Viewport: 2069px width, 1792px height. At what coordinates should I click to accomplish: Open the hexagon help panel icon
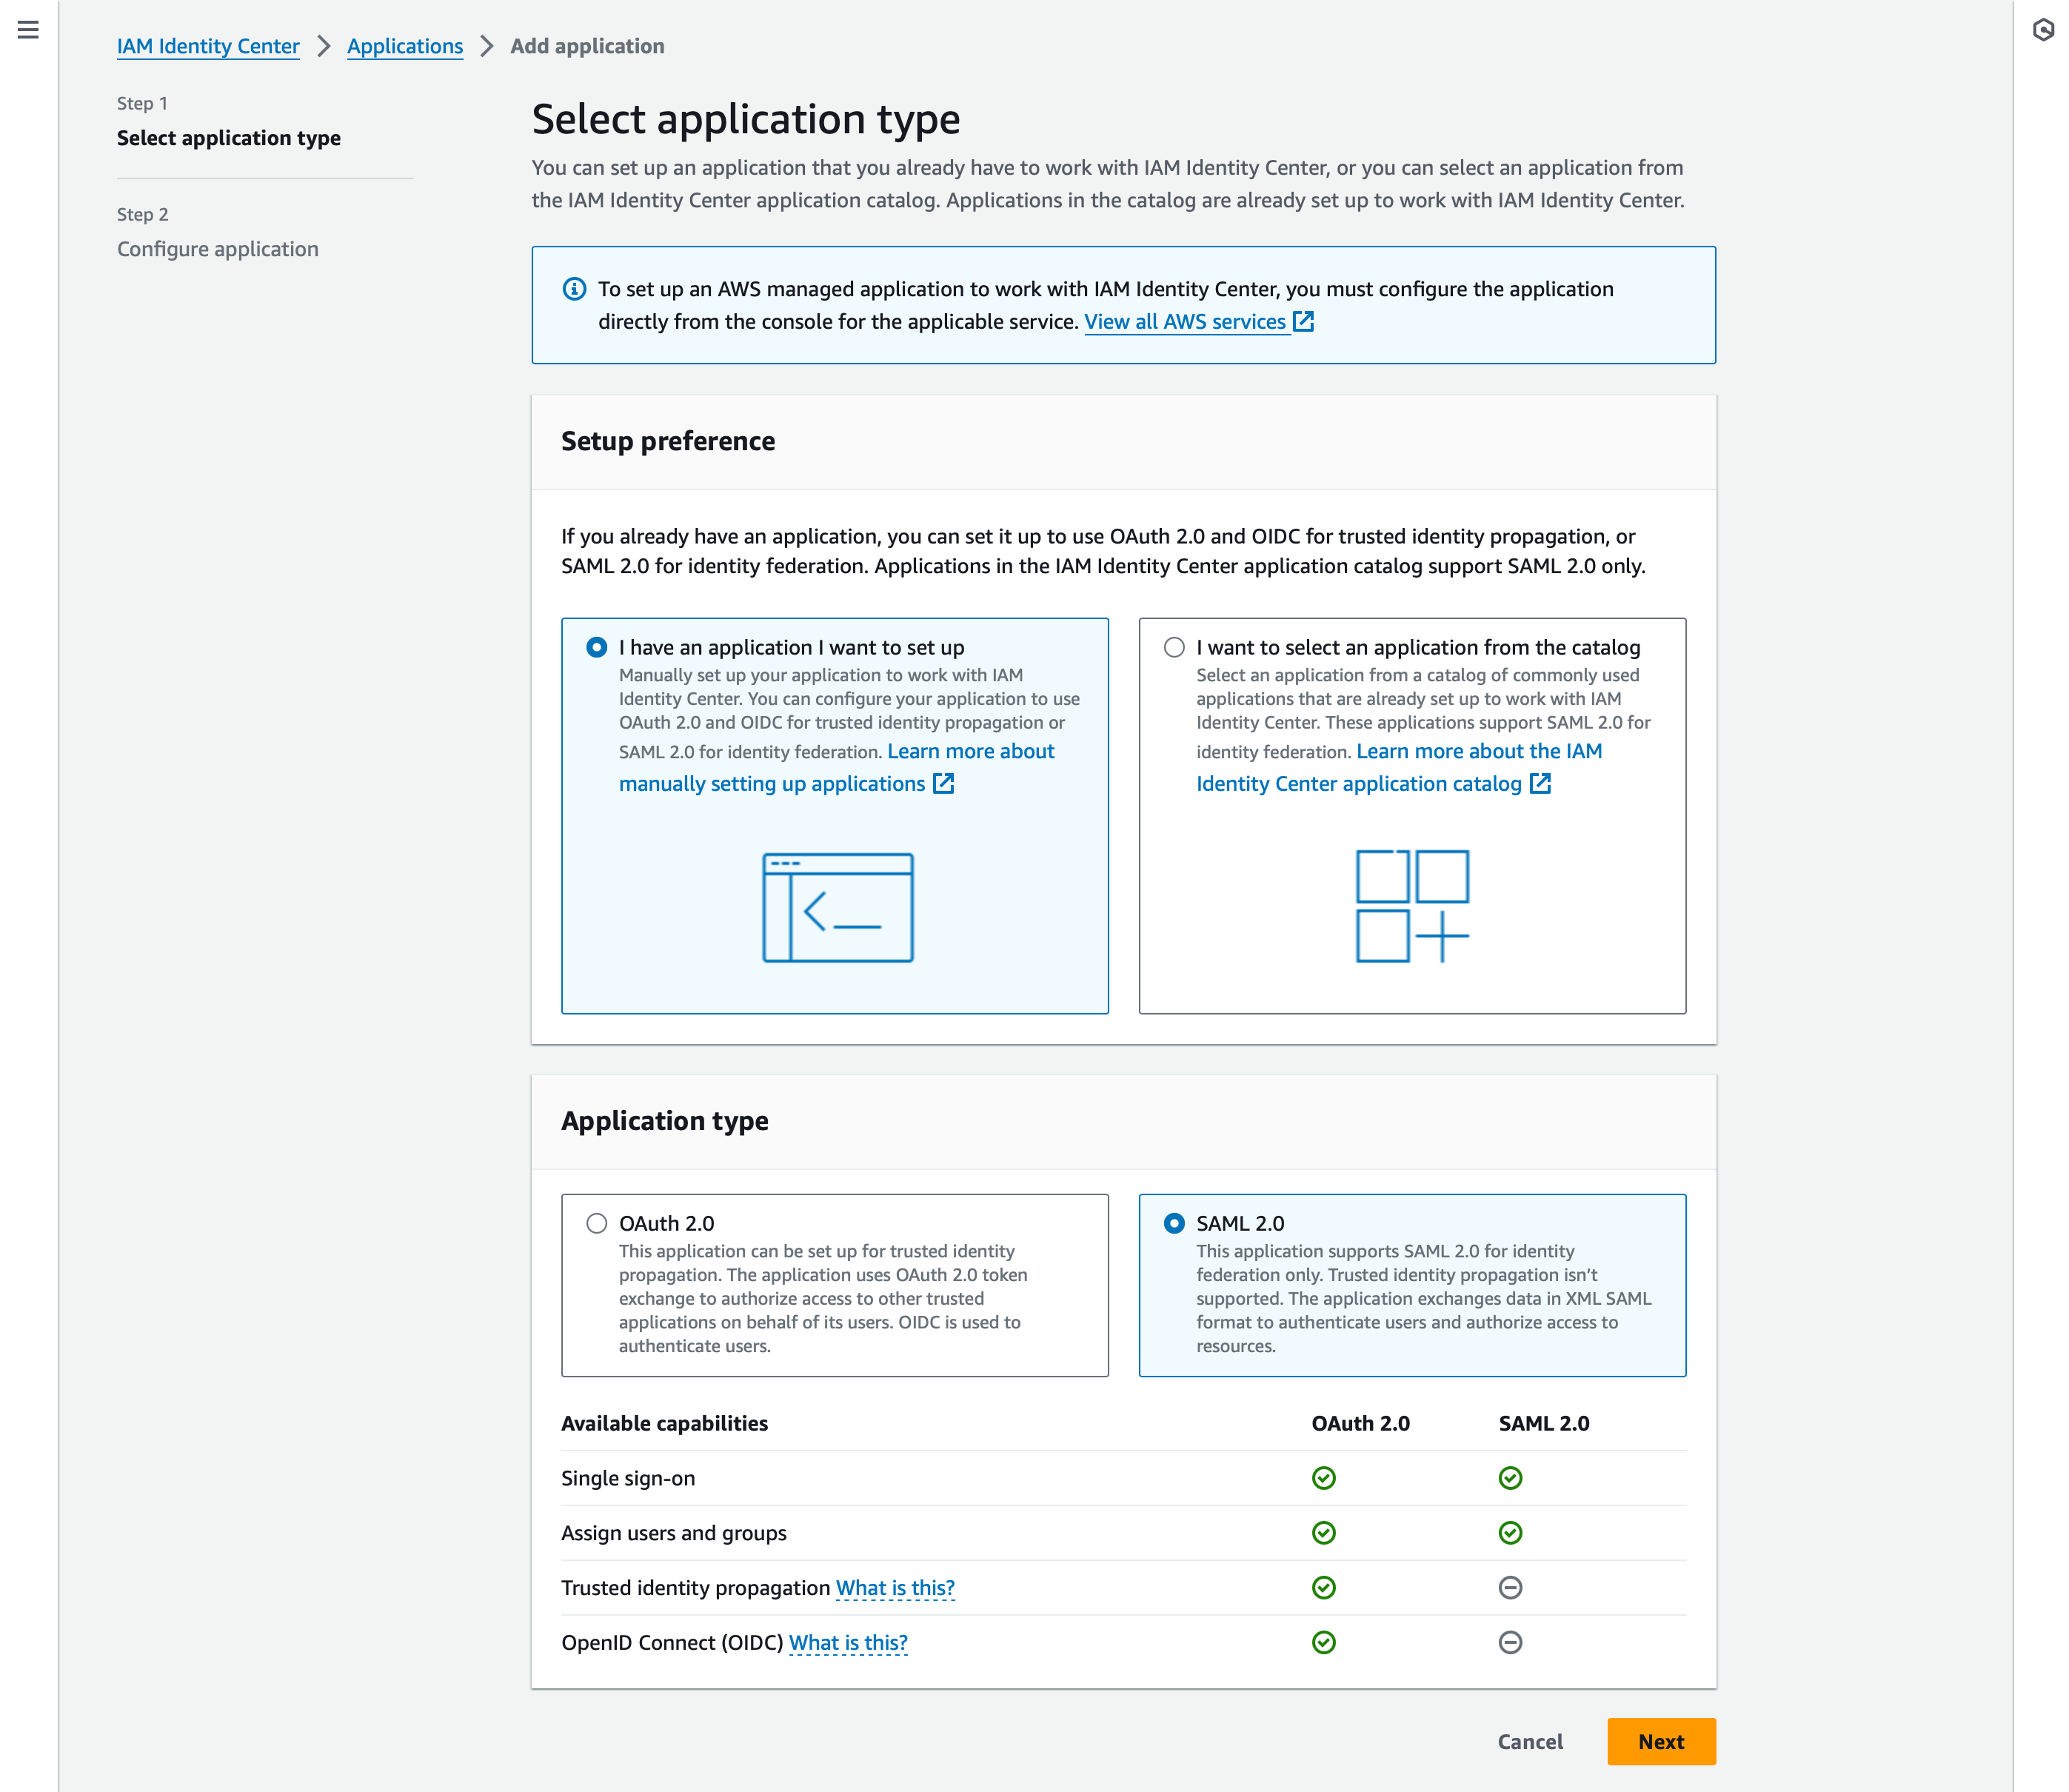point(2044,30)
